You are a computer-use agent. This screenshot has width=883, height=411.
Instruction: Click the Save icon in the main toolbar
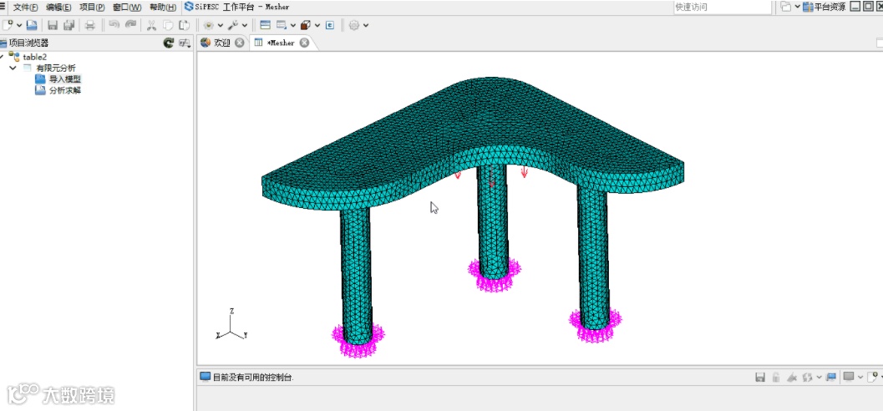click(x=53, y=25)
